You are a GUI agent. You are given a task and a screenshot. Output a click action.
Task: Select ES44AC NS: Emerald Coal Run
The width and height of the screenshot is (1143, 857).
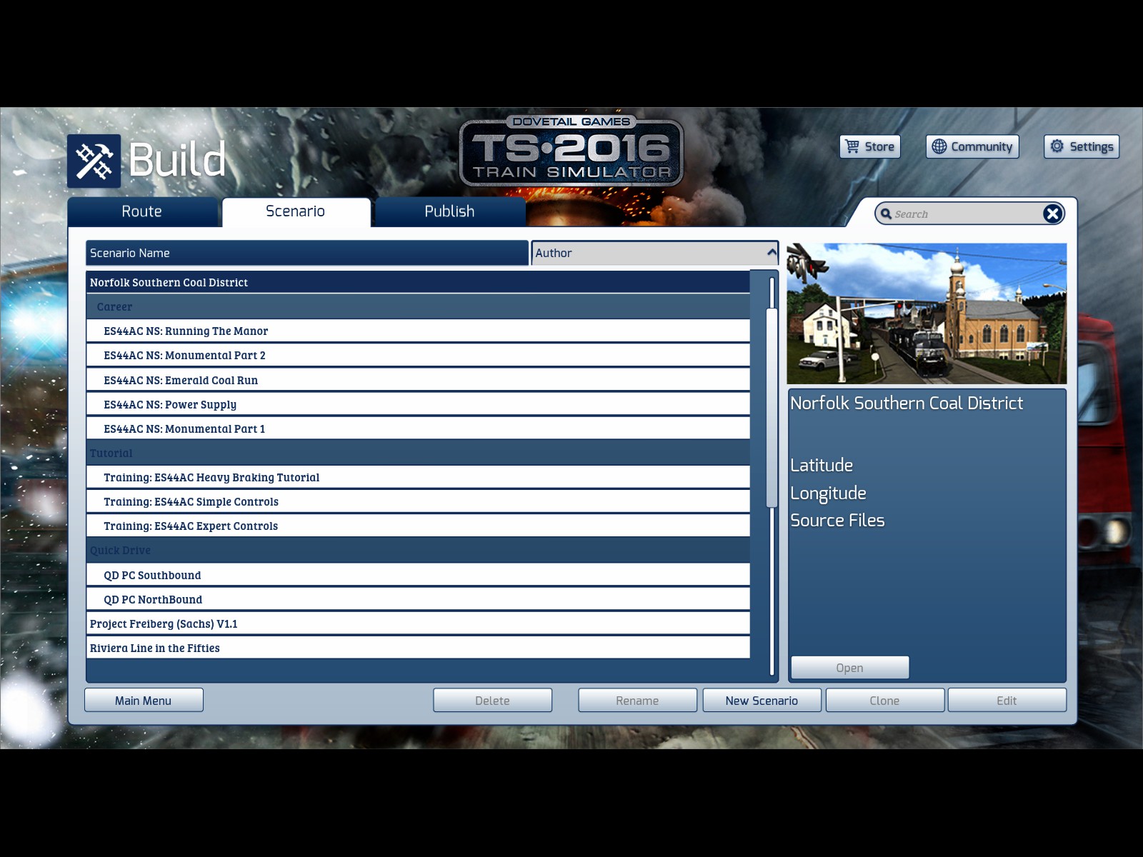418,380
